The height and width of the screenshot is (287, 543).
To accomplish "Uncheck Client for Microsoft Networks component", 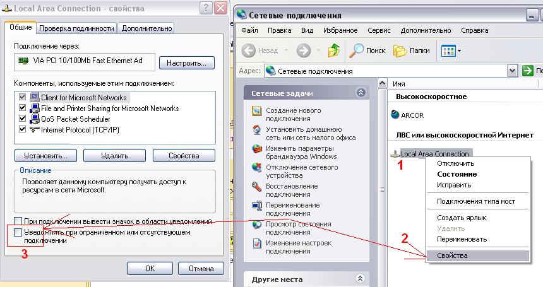I will [23, 98].
